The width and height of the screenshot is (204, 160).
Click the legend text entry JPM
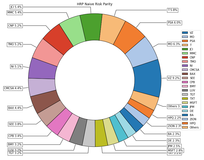click(x=192, y=107)
